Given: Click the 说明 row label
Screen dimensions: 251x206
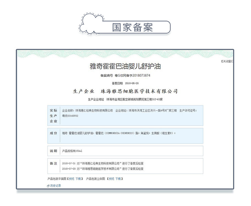Looking at the screenshot, I should [53, 151].
